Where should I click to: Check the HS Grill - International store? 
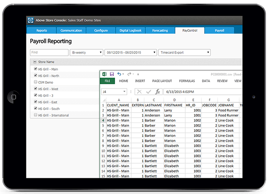(35, 115)
